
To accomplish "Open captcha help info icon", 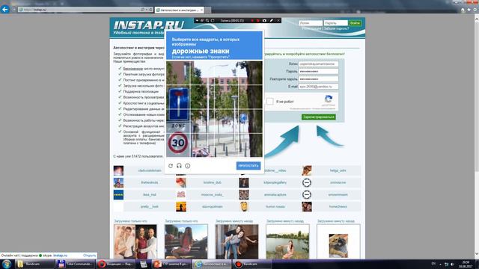I will pos(188,166).
